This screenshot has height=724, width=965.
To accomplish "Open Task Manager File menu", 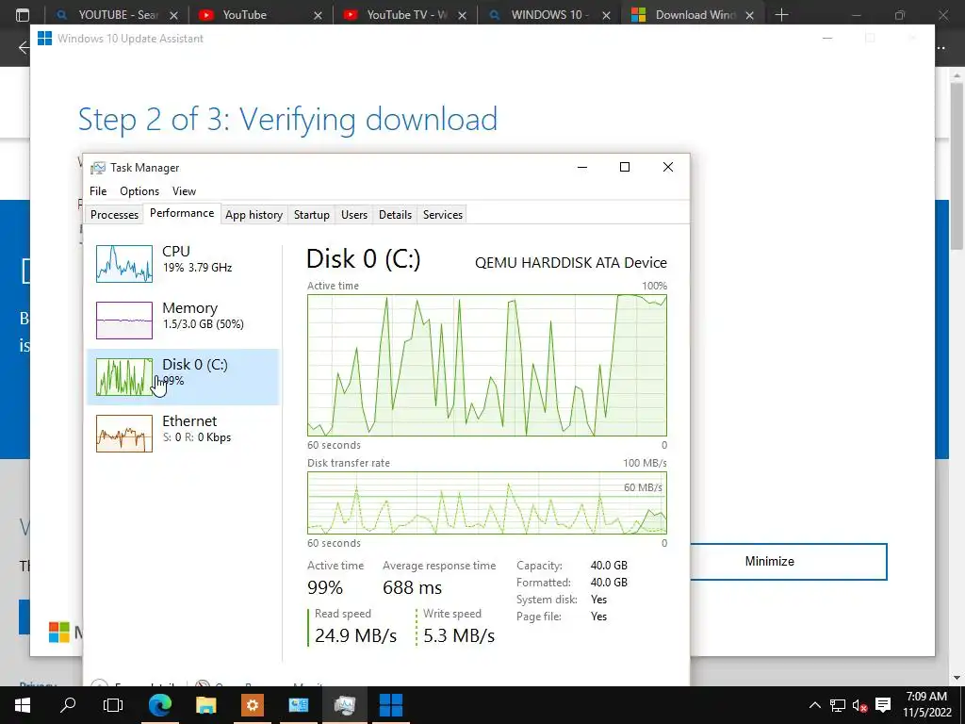I will coord(98,190).
